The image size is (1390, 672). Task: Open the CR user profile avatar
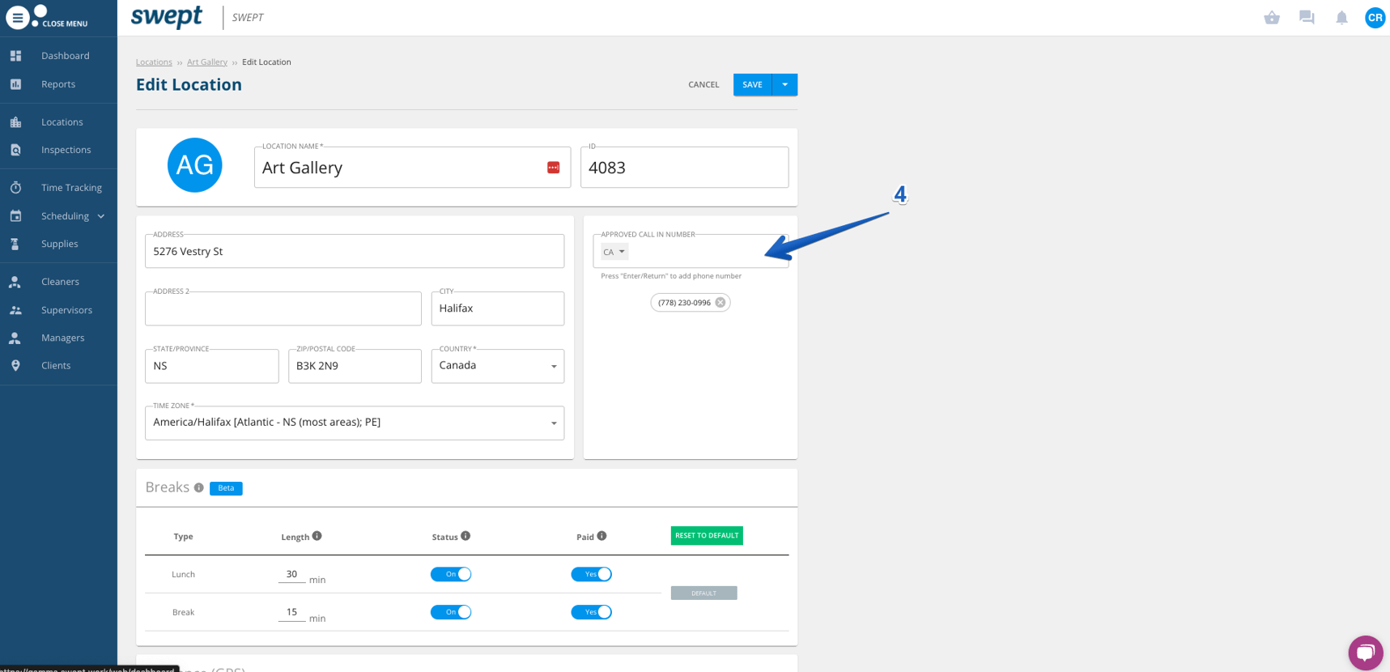click(1375, 18)
